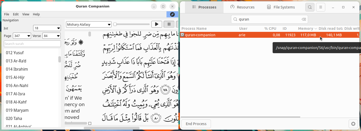Open the Page number dropdown
This screenshot has height=131, width=361.
coord(21,36)
